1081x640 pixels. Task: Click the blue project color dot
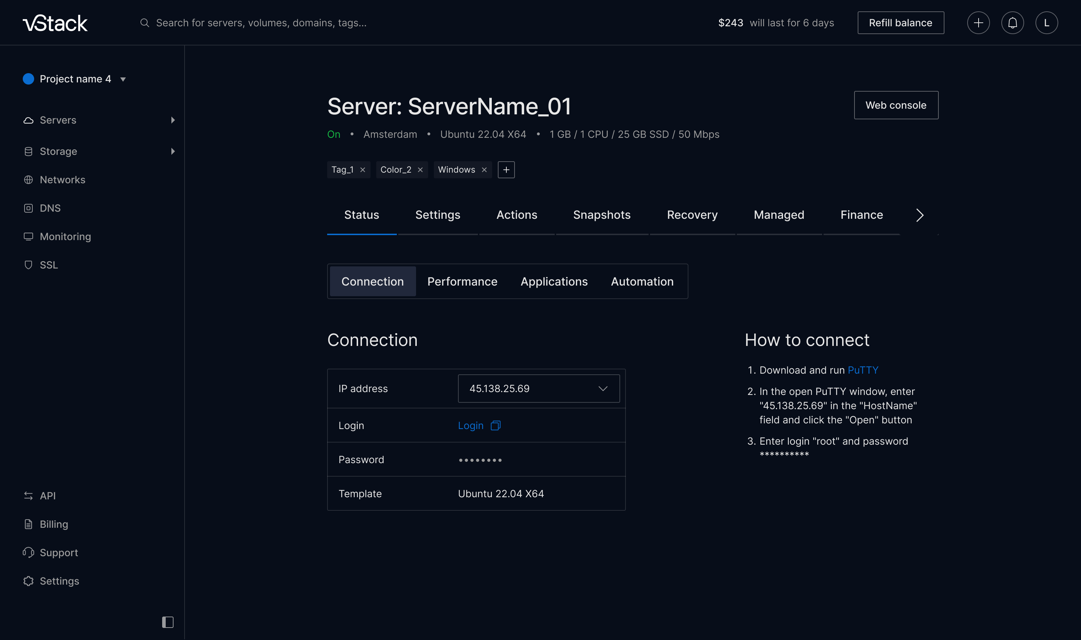tap(28, 79)
